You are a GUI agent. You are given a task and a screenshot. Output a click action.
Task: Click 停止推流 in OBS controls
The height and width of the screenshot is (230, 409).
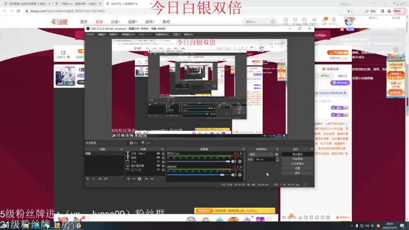click(298, 154)
